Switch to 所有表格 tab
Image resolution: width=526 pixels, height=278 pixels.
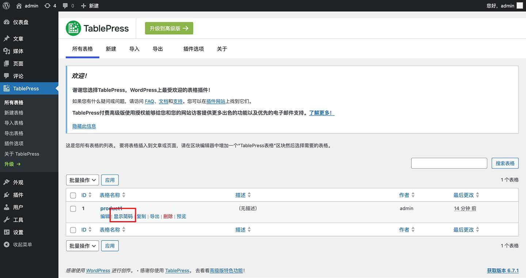[83, 49]
